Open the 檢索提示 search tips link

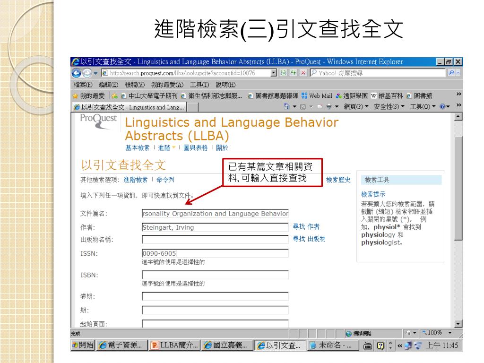point(373,194)
